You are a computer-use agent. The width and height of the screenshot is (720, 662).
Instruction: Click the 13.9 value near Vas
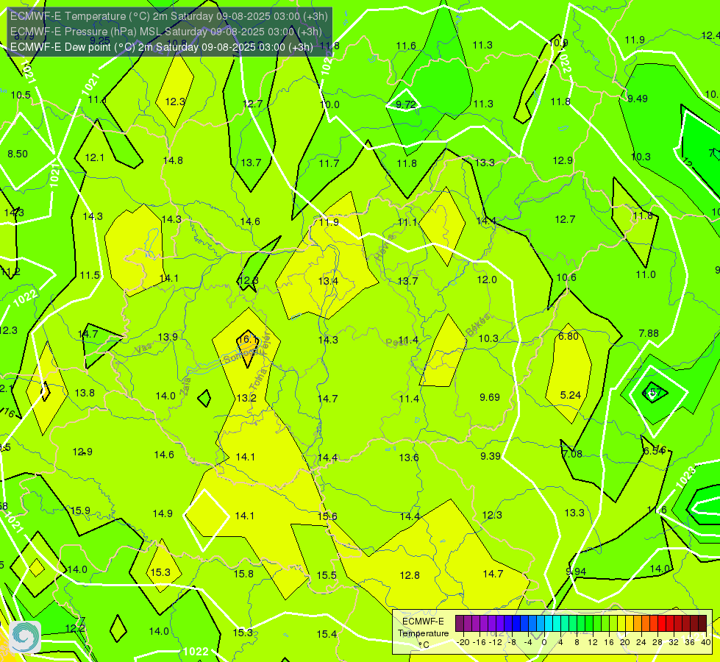168,337
